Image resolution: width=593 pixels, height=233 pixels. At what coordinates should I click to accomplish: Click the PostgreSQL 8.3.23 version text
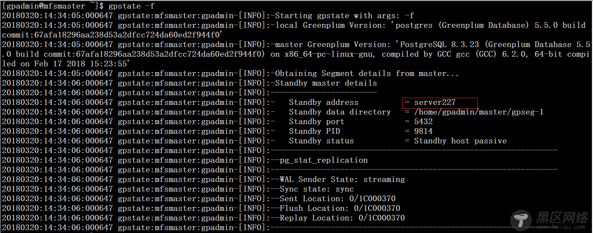[x=439, y=45]
